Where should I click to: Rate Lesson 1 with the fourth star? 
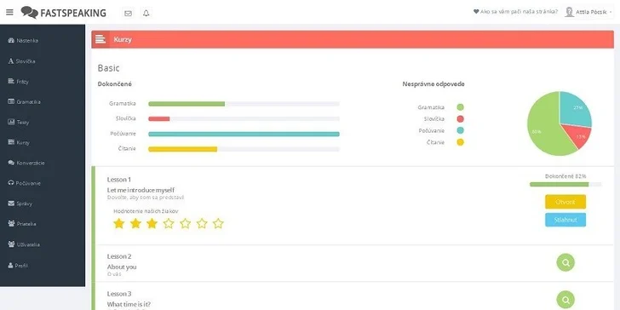point(169,224)
